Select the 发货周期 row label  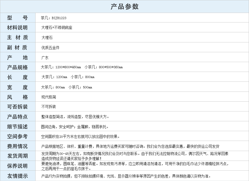click(x=17, y=156)
